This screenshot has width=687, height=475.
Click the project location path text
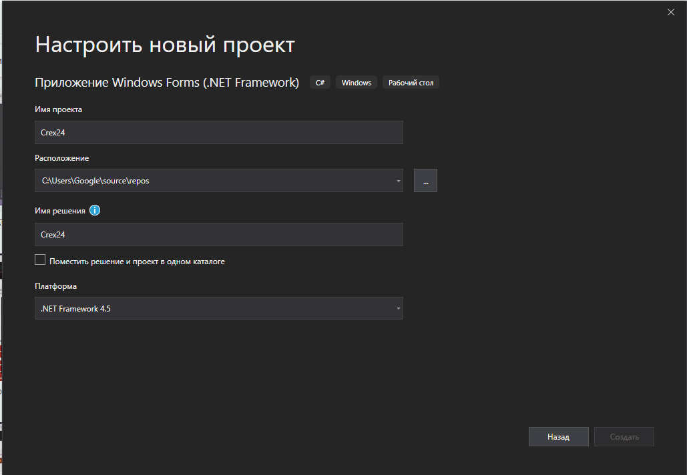coord(97,180)
